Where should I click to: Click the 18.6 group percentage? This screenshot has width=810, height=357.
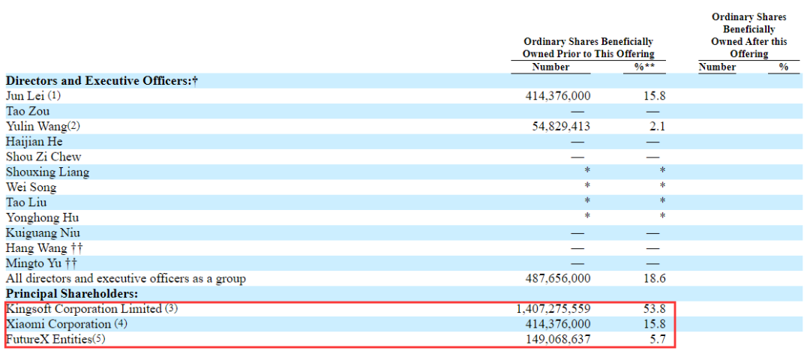pyautogui.click(x=655, y=279)
